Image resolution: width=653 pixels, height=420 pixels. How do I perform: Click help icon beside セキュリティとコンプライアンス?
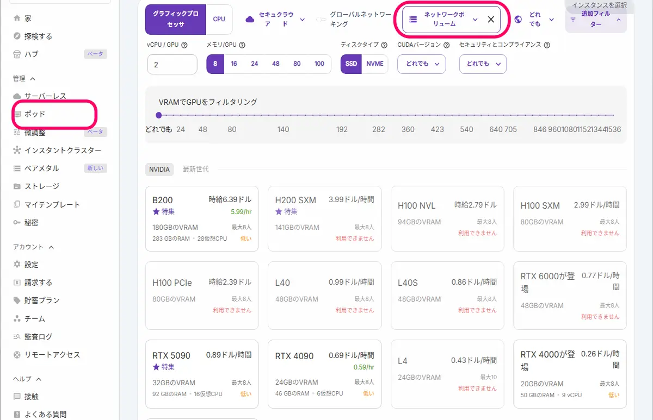(547, 45)
